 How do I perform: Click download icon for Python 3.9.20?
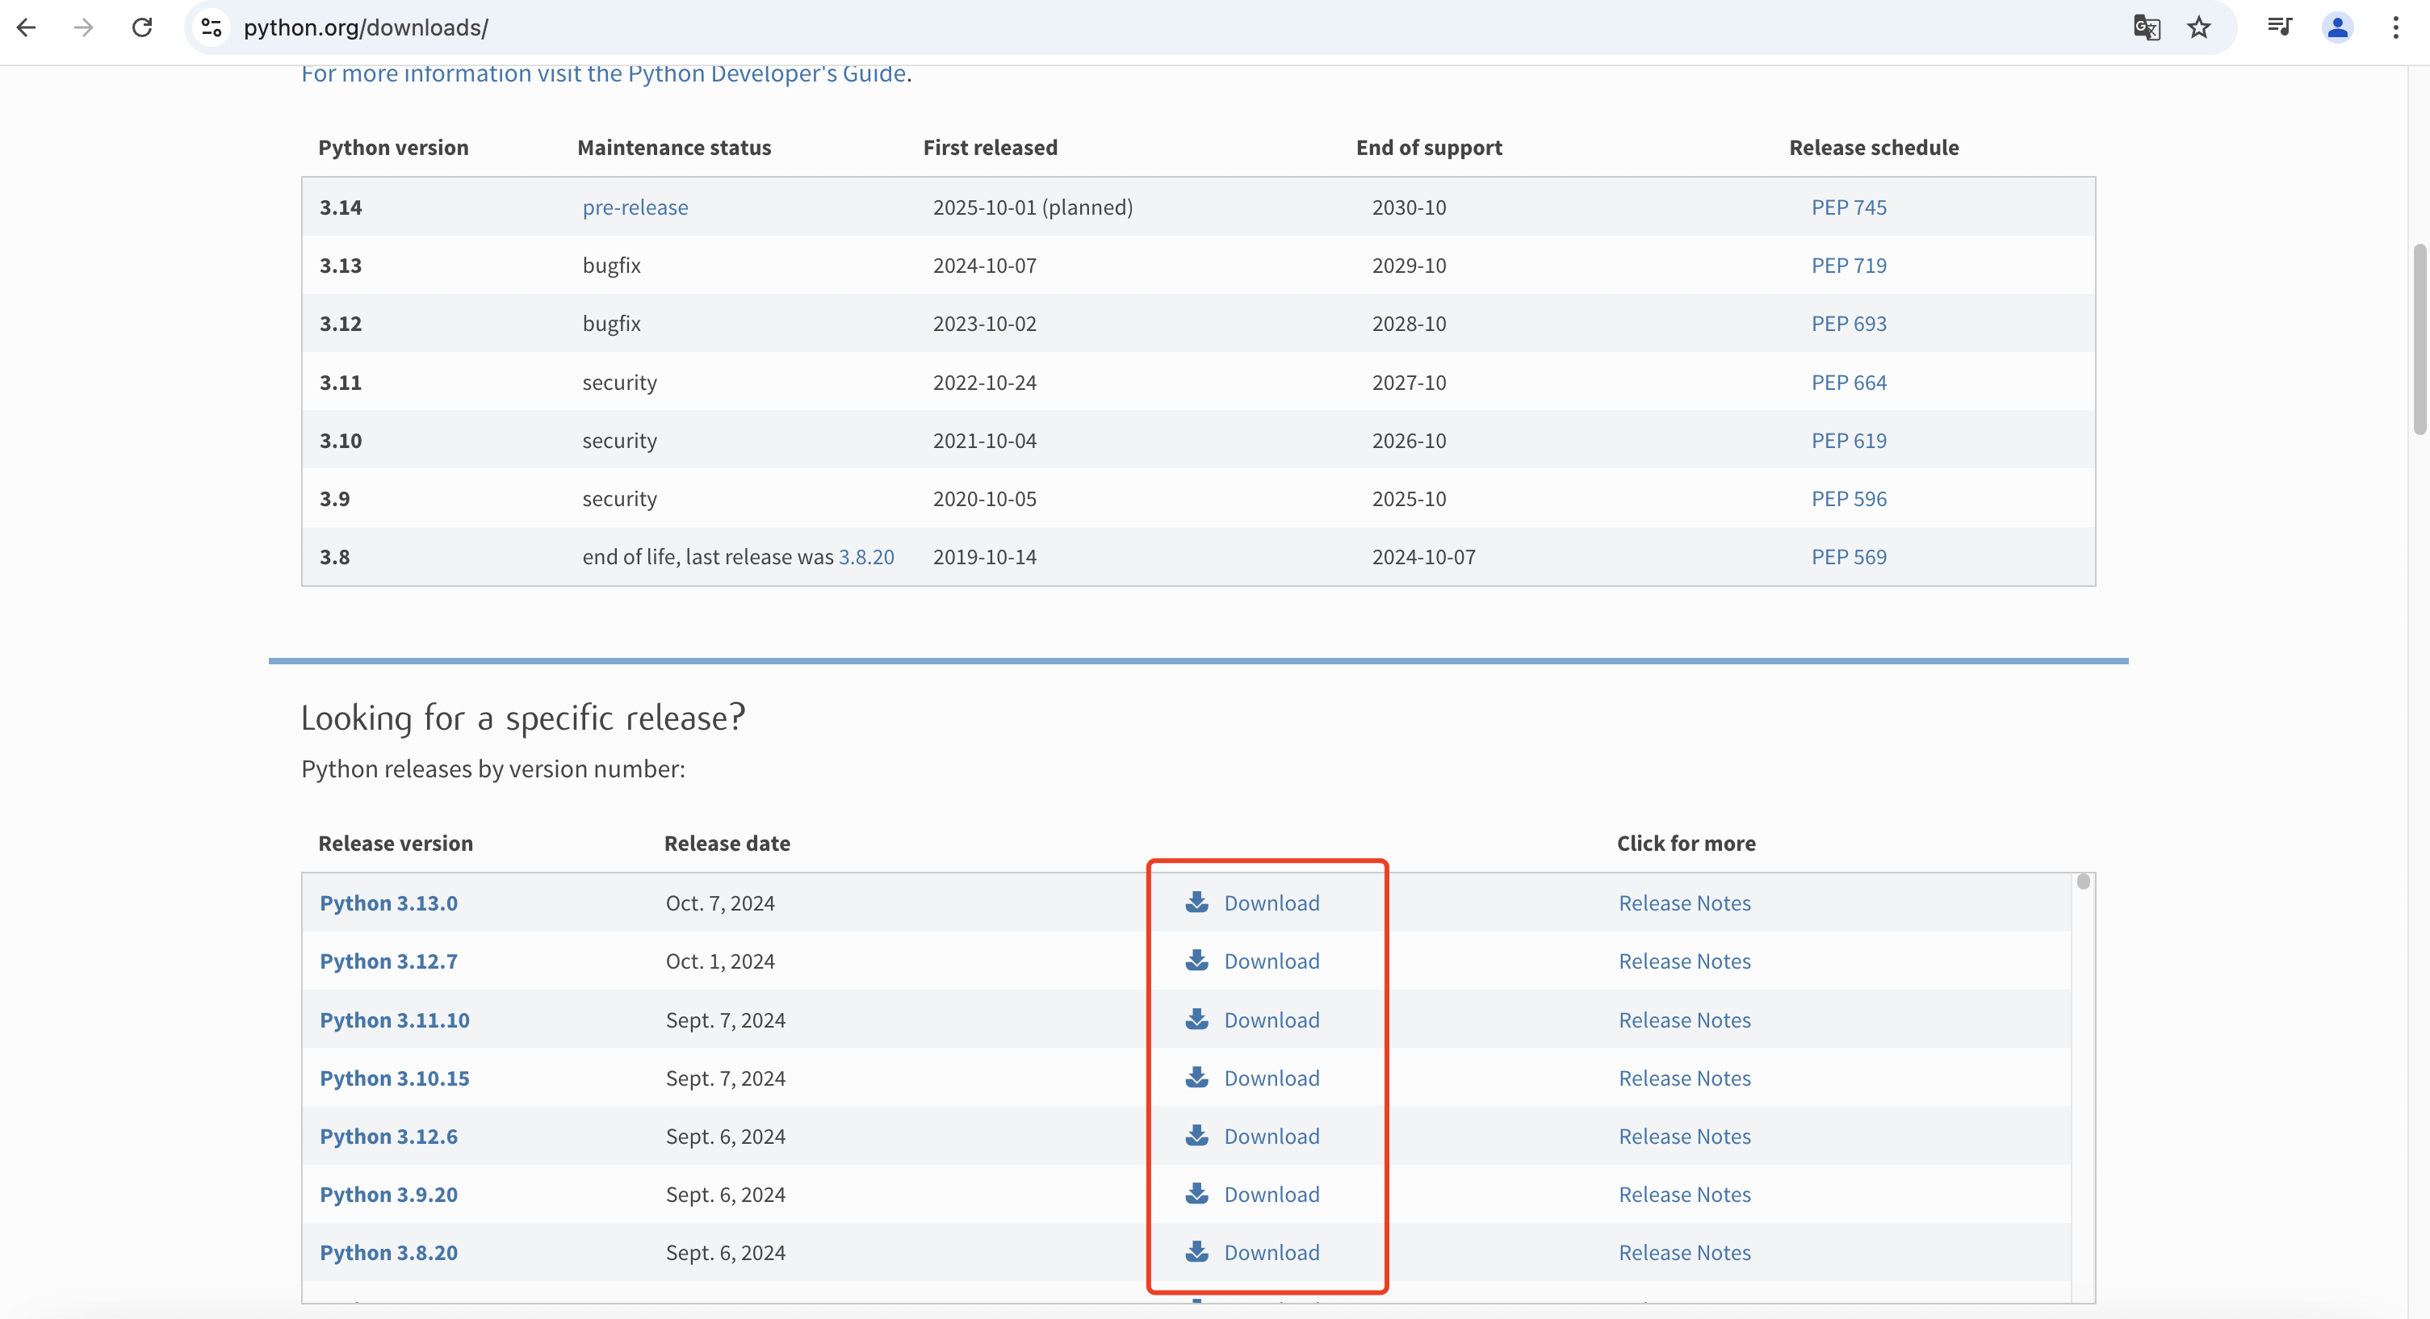[x=1197, y=1194]
